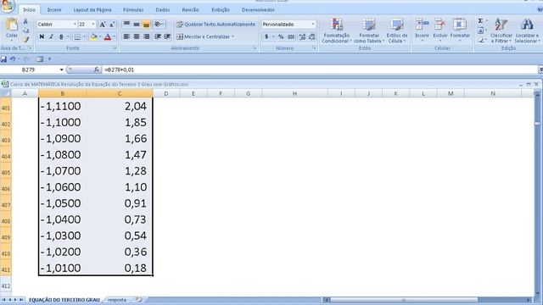Open the font size 22 dropdown
Image resolution: width=543 pixels, height=305 pixels.
click(93, 25)
